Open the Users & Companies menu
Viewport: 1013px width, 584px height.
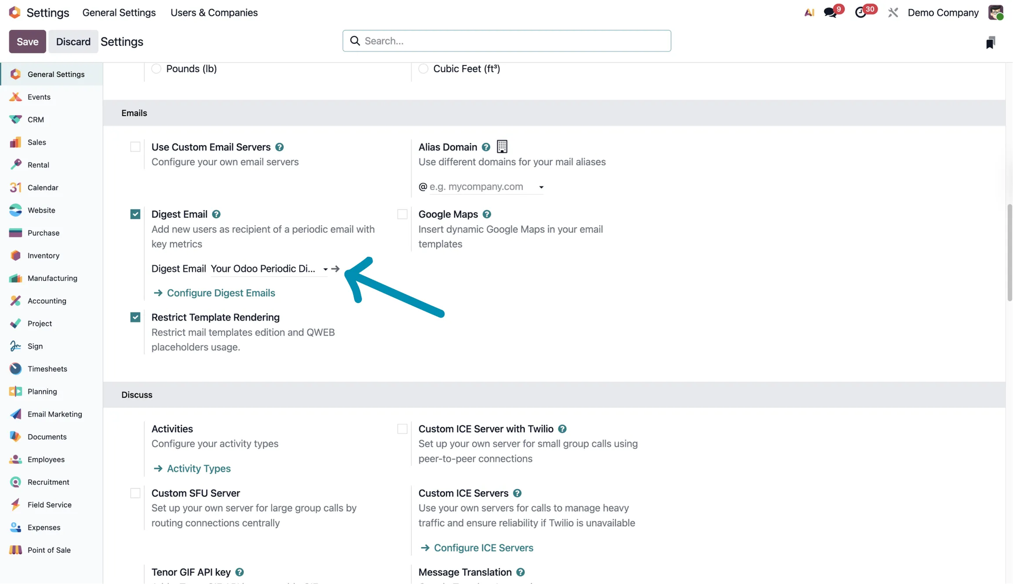[214, 12]
